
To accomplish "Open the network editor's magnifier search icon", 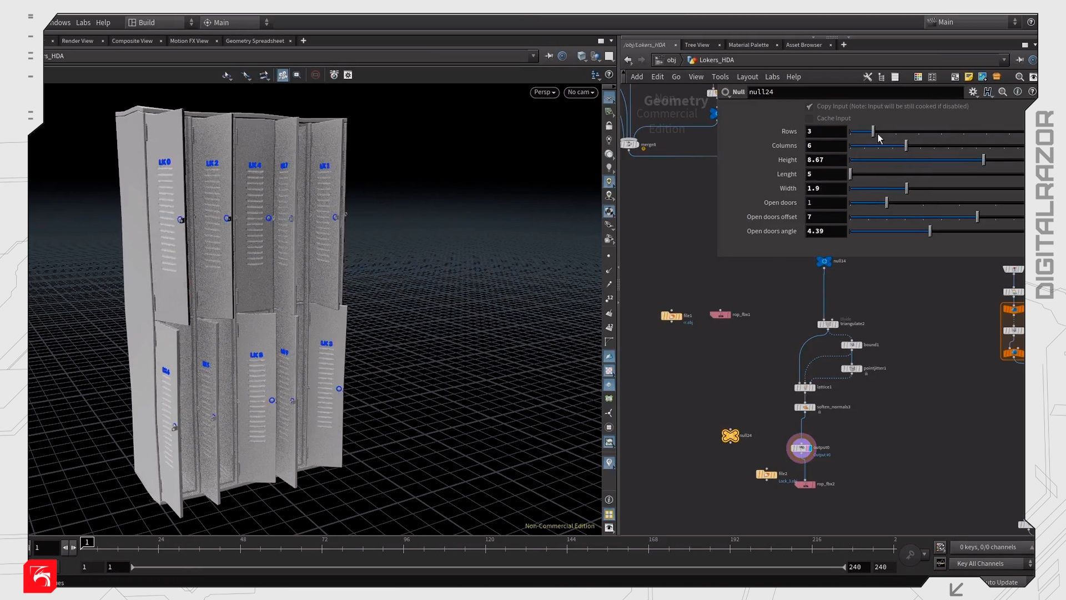I will coord(1019,77).
